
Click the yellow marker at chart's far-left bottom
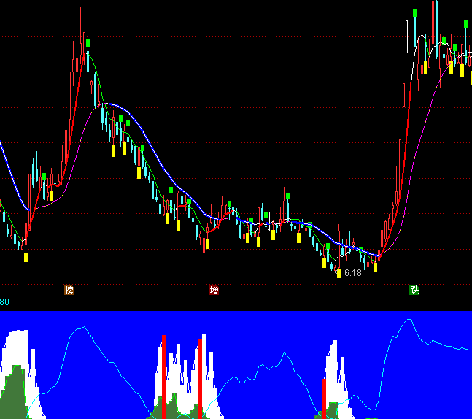[26, 257]
